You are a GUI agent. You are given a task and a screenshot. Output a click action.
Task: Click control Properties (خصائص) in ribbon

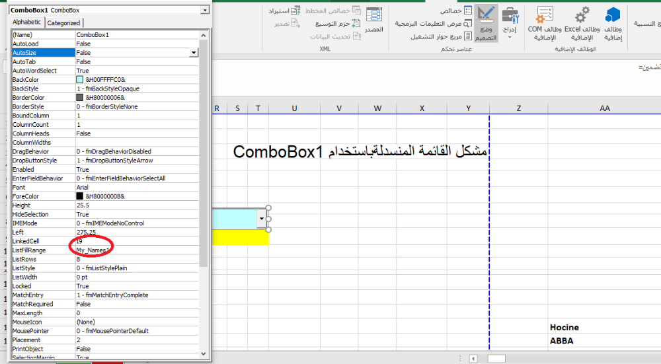coord(457,11)
